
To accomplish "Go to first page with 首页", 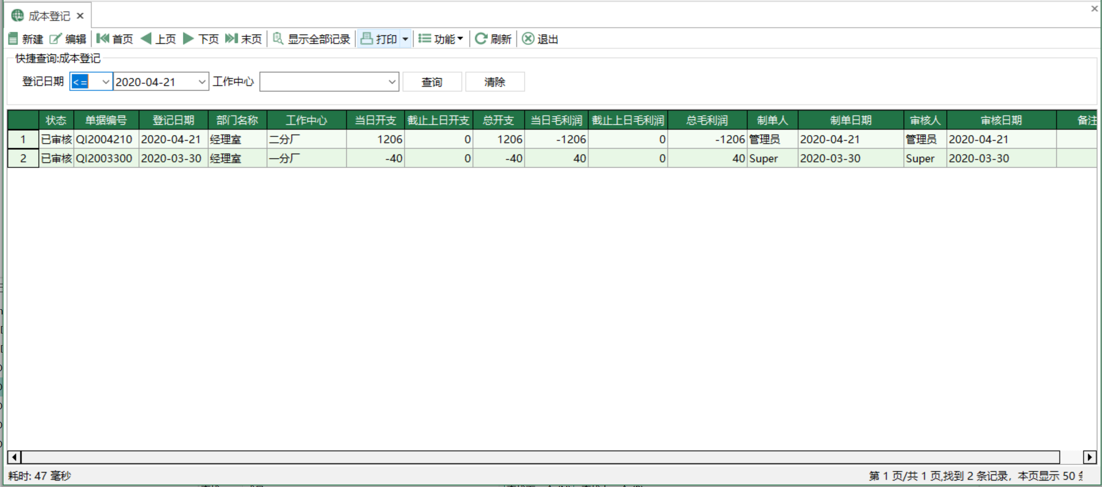I will pyautogui.click(x=114, y=39).
